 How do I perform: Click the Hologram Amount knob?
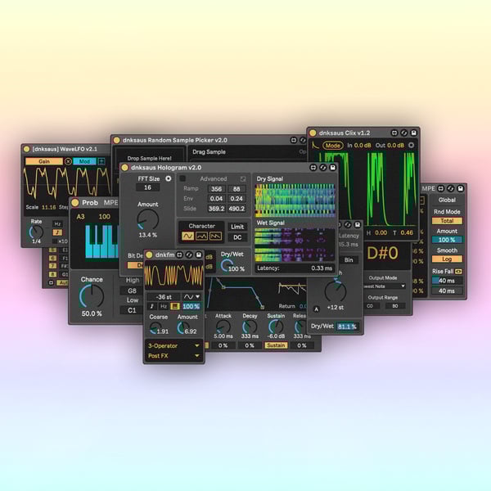tap(148, 219)
